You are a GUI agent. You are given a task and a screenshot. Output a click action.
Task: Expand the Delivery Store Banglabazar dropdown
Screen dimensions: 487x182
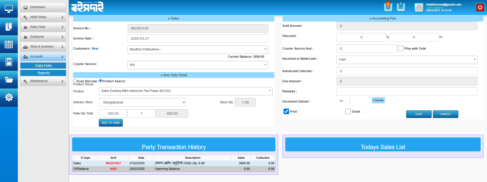142,102
